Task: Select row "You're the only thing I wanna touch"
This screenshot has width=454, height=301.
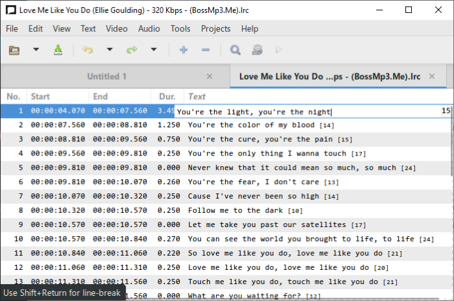Action: click(x=226, y=154)
